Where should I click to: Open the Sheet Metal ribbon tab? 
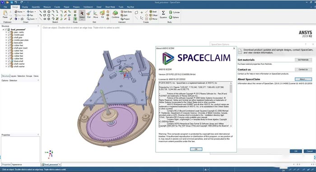pyautogui.click(x=110, y=7)
